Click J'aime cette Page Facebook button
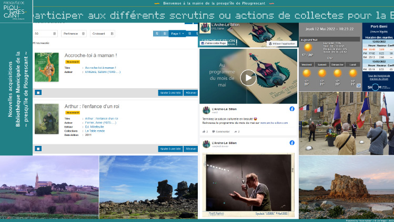The height and width of the screenshot is (222, 394). point(214,44)
